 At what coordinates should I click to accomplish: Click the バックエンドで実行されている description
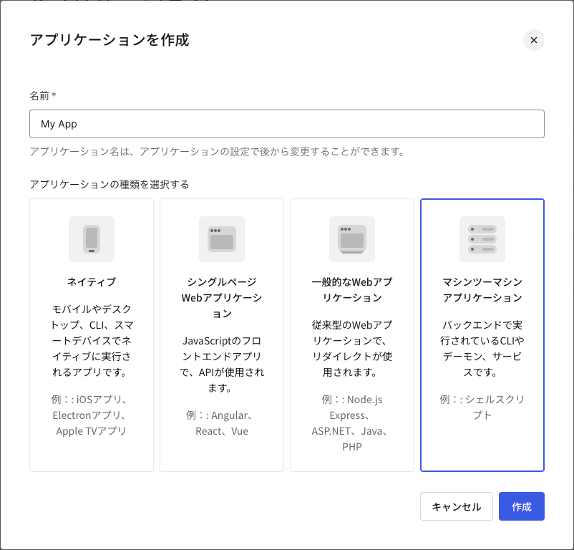click(482, 349)
